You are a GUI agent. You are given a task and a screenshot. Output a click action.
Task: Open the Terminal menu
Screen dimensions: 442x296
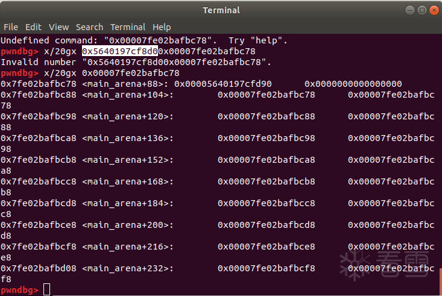coord(128,27)
